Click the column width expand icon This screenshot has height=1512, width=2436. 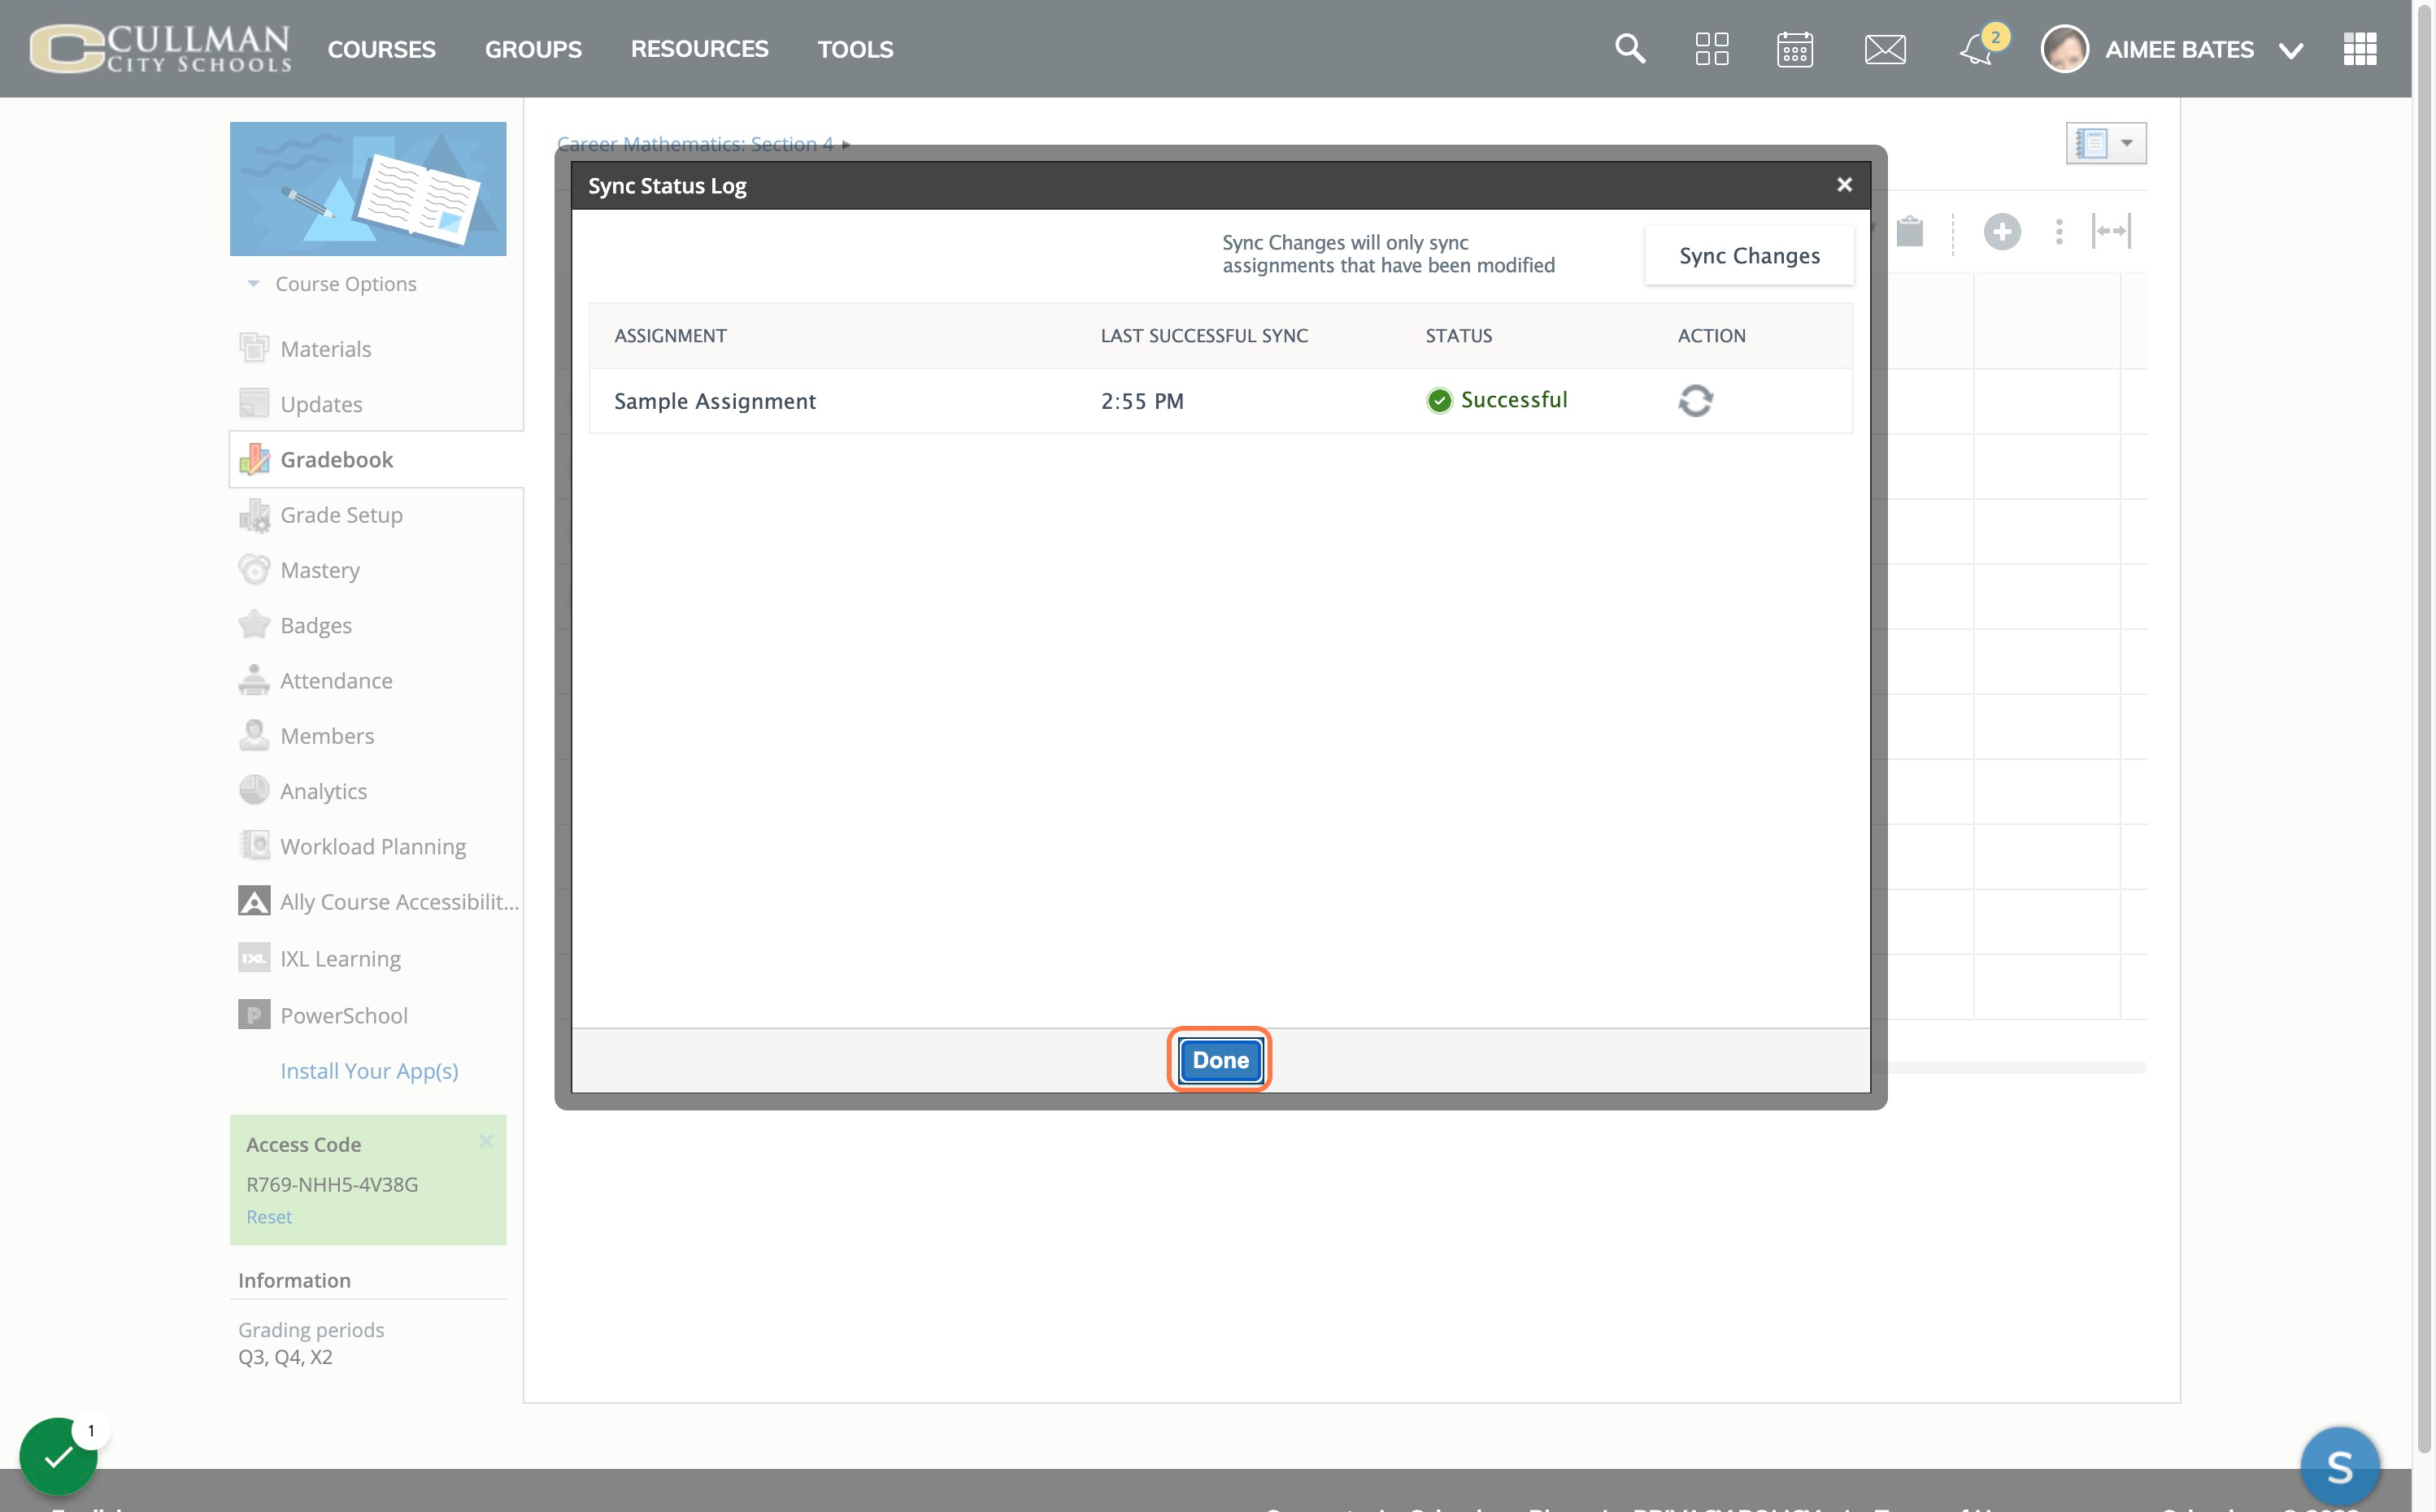[2112, 231]
